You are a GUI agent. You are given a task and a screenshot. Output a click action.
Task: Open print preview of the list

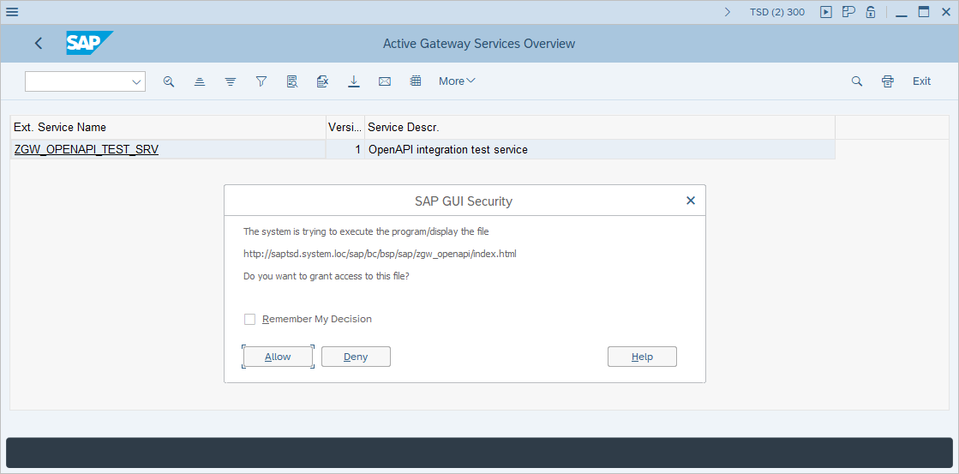point(292,81)
